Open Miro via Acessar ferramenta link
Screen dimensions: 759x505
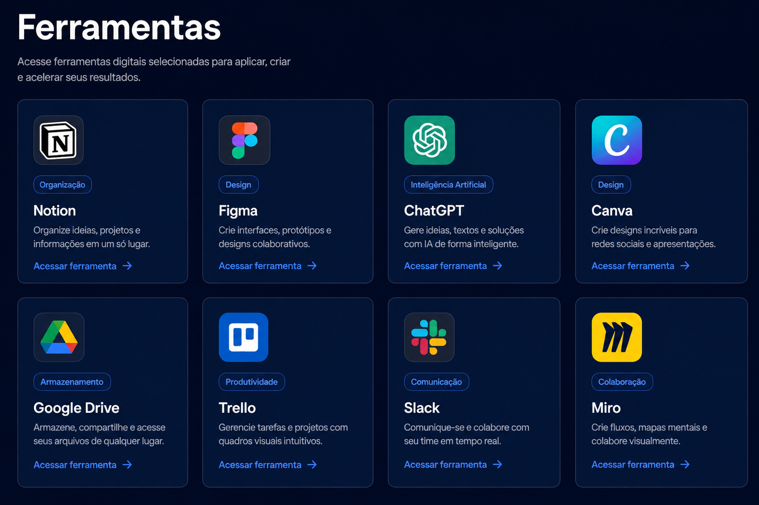[641, 465]
